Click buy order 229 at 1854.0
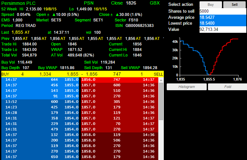The width and height of the screenshot is (247, 160). click(40, 124)
